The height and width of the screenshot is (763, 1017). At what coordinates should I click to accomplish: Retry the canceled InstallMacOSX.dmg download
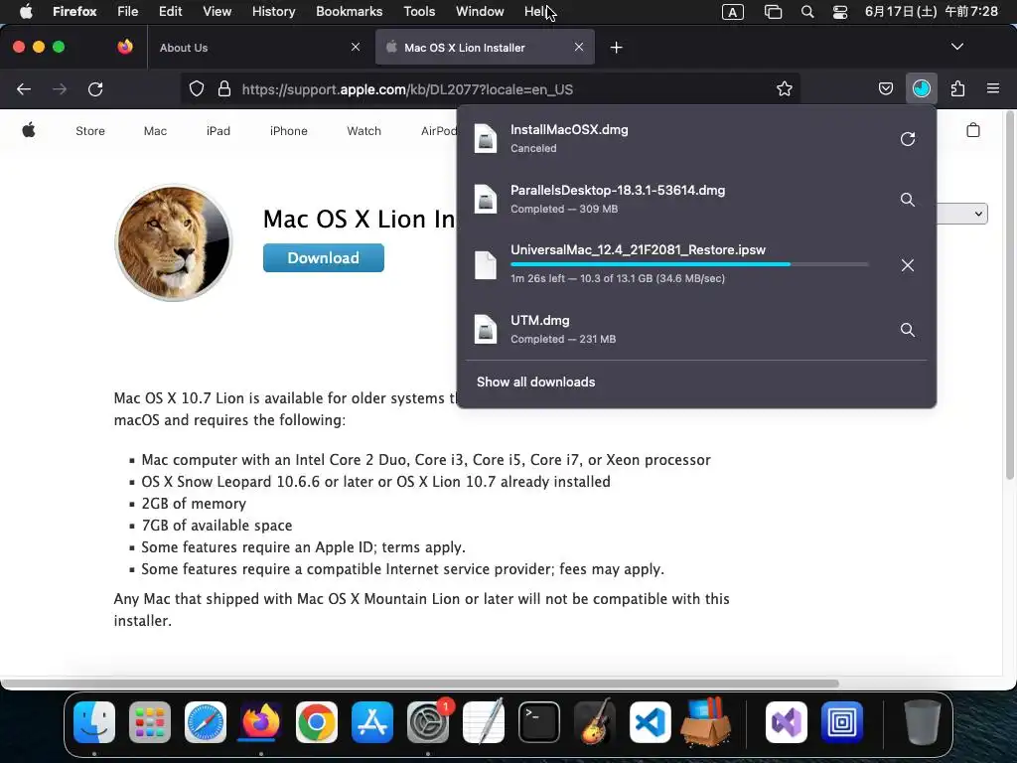pos(908,139)
